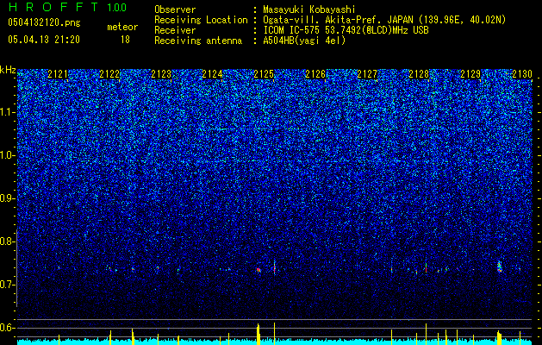The height and width of the screenshot is (345, 542).
Task: Select the file name 0504132120.png
Action: tap(44, 23)
